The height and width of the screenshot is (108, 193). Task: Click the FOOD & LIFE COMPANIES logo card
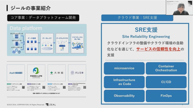[x=36, y=73]
